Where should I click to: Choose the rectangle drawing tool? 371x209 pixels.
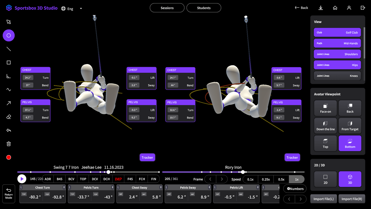tap(9, 63)
